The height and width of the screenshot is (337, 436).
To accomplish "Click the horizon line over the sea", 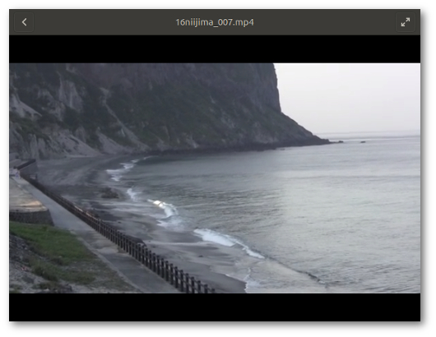I will click(x=370, y=134).
